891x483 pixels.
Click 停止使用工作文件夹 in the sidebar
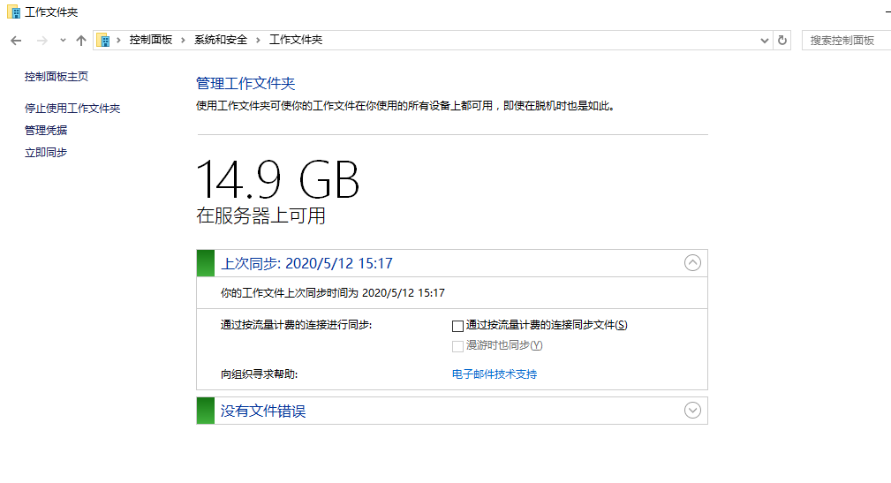[72, 109]
